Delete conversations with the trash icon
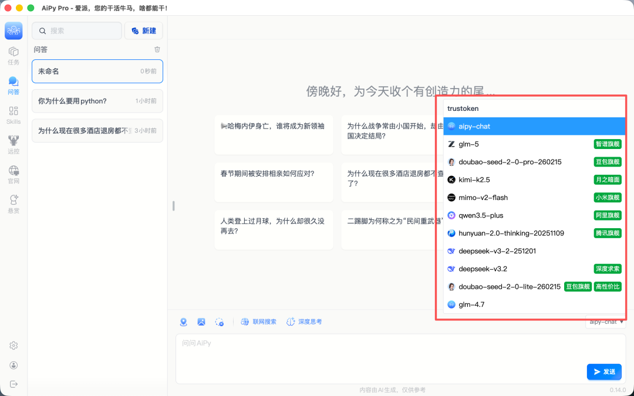Screen dimensions: 634x396 click(157, 49)
